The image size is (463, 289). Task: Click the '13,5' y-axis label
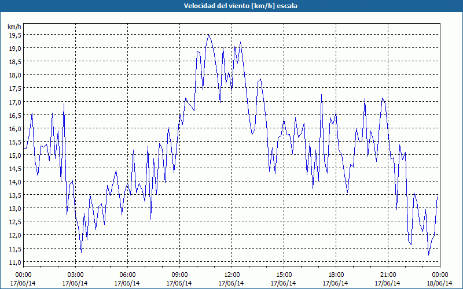15,195
